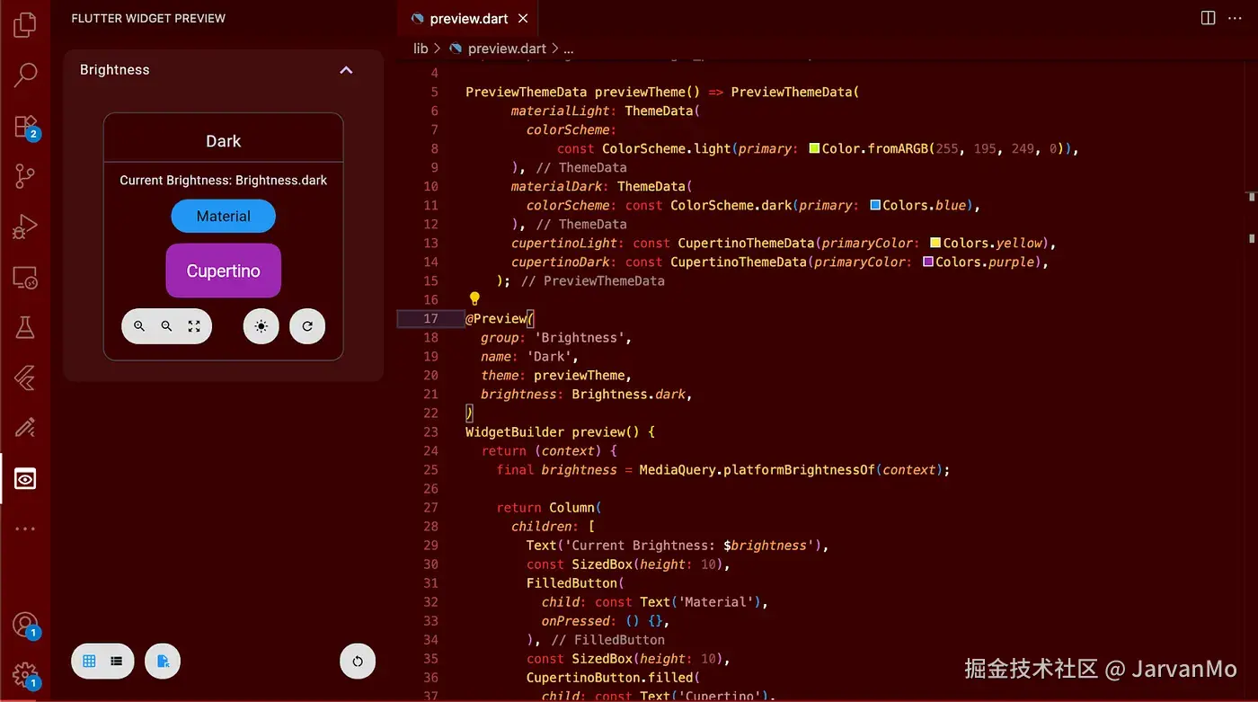The image size is (1258, 702).
Task: Zoom in on the Dark preview
Action: pyautogui.click(x=139, y=326)
